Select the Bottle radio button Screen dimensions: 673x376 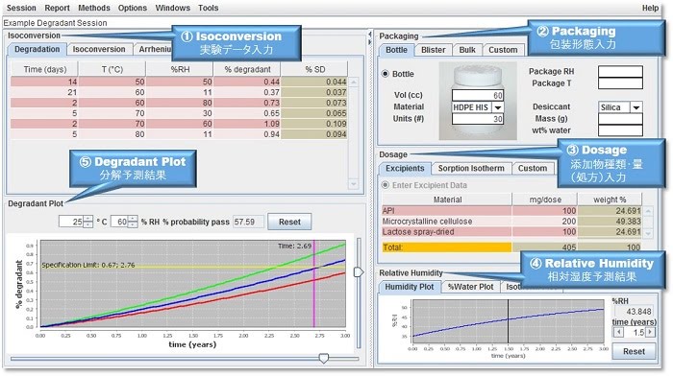tap(385, 74)
